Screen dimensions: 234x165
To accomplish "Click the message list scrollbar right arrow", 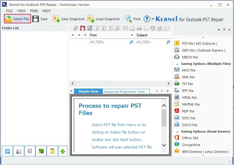I will pos(169,83).
